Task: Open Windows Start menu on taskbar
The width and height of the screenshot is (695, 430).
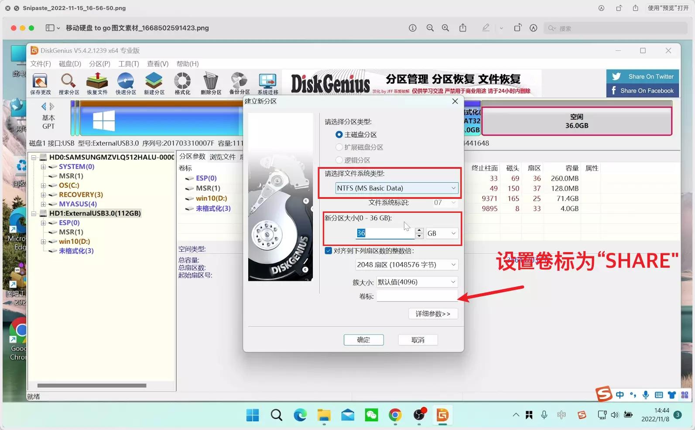Action: pos(253,415)
